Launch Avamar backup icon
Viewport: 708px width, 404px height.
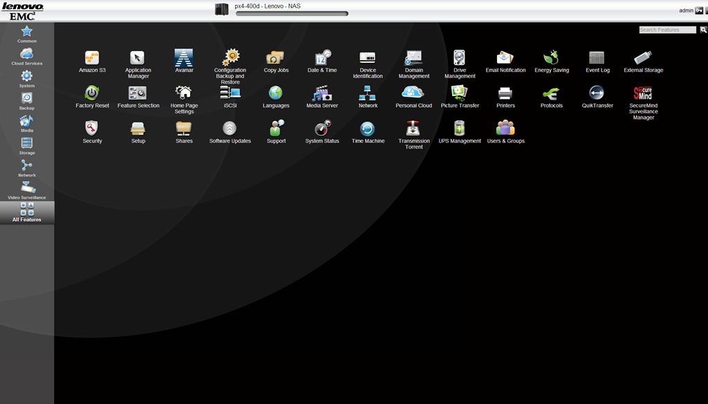[x=184, y=58]
